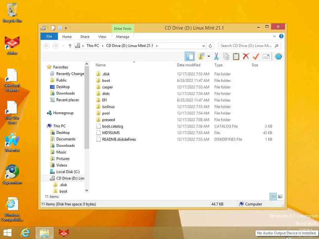319x239 pixels.
Task: Open Customize Quick Access Toolbar dropdown
Action: [66, 28]
